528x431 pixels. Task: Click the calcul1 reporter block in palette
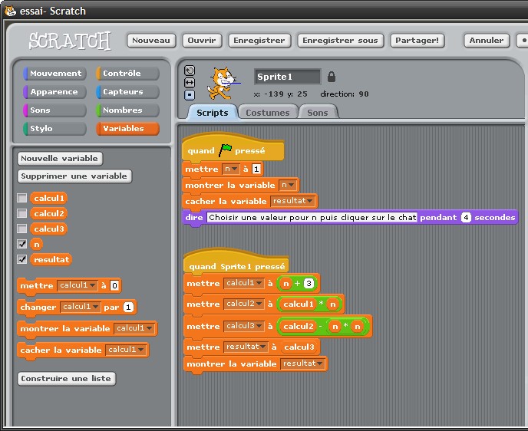[49, 198]
